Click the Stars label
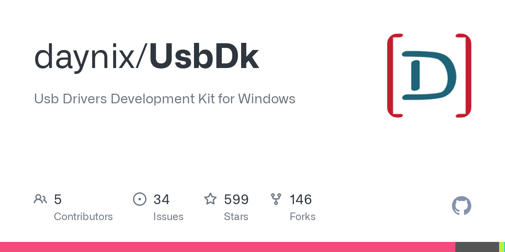 click(236, 217)
